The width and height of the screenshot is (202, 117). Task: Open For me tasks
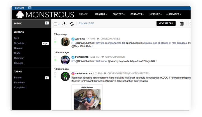click(x=18, y=77)
